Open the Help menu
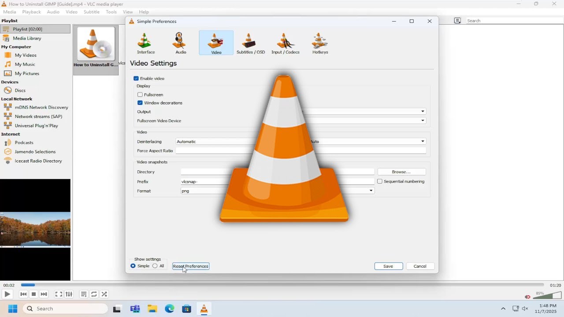Viewport: 564px width, 317px height. [144, 12]
